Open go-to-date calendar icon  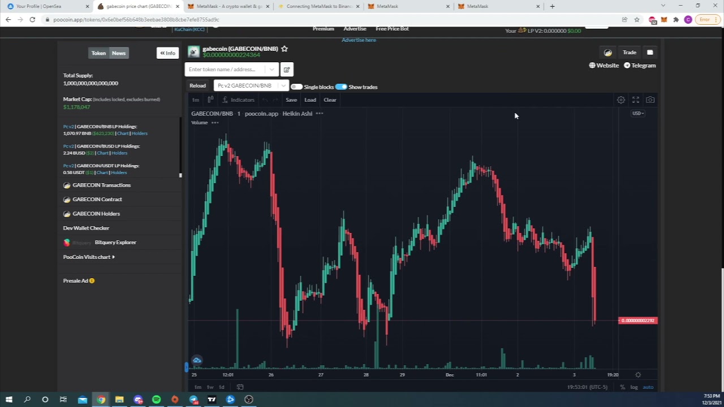tap(240, 387)
